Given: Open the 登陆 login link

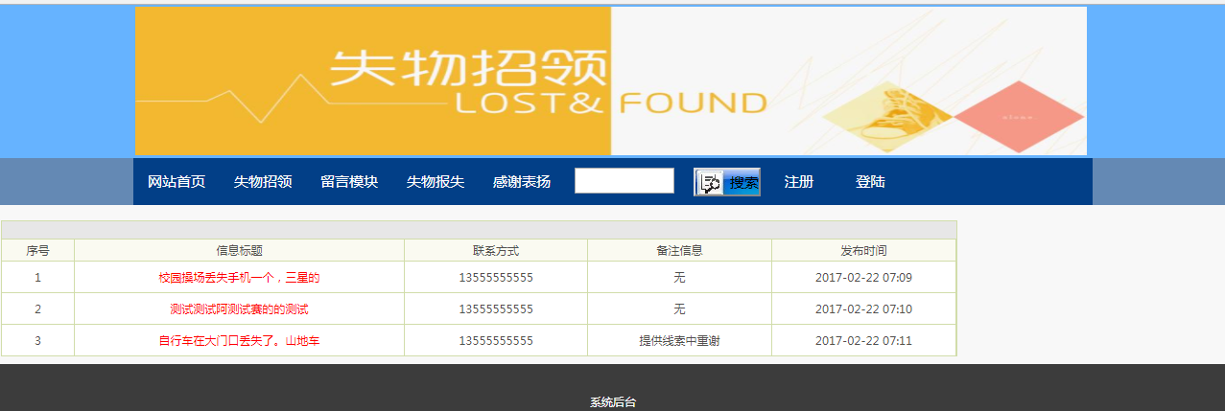Looking at the screenshot, I should point(870,182).
